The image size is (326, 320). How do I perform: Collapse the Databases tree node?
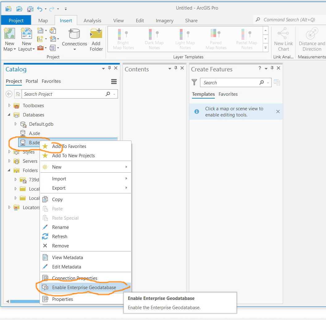click(x=9, y=115)
